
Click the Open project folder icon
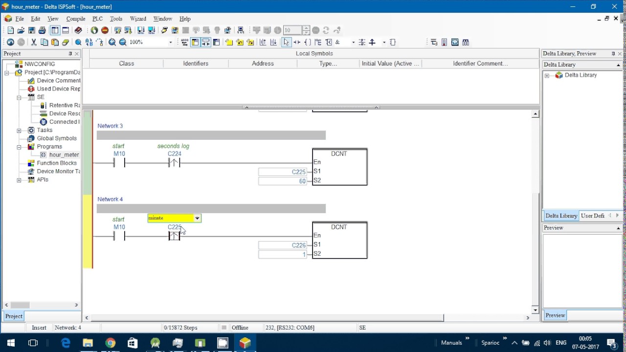click(21, 30)
